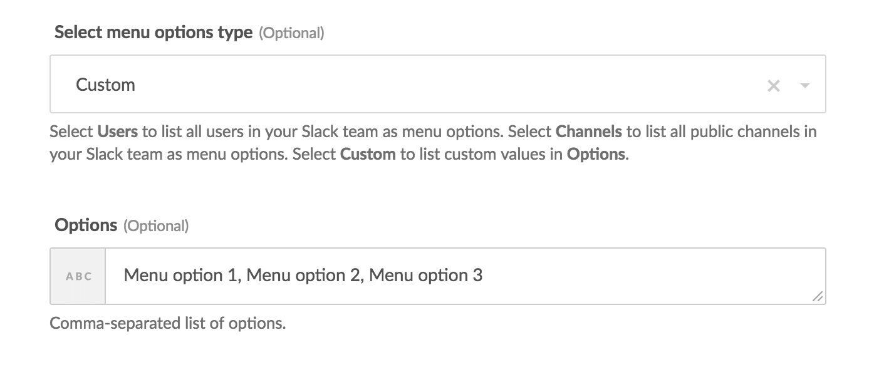Viewport: 874px width, 372px height.
Task: Click the (Optional) label beside Options
Action: click(155, 226)
